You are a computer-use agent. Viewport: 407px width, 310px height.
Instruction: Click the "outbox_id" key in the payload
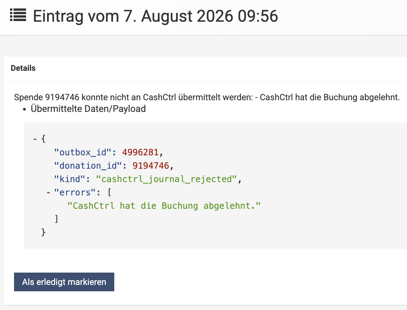(83, 152)
